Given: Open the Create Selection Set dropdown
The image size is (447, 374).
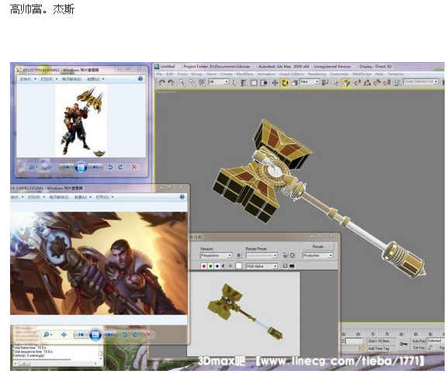Looking at the screenshot, I should 421,81.
